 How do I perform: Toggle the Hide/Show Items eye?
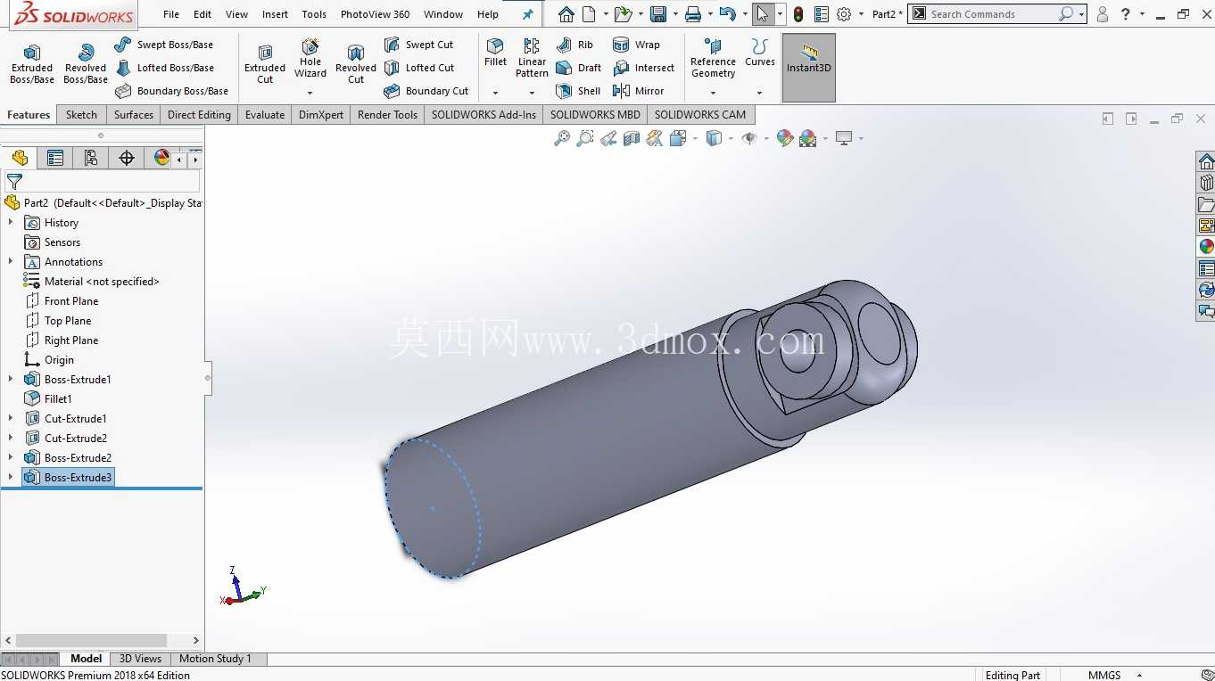click(x=749, y=138)
